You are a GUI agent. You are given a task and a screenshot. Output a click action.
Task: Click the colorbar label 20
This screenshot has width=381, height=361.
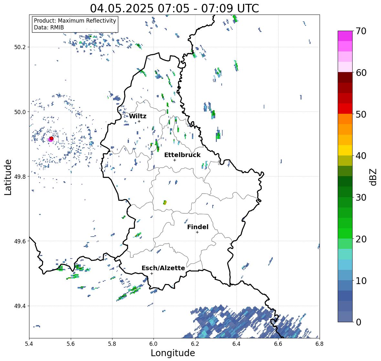361,239
